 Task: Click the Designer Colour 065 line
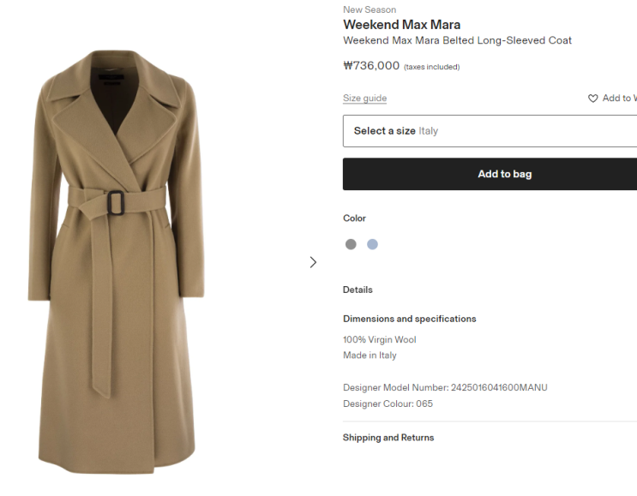coord(388,403)
